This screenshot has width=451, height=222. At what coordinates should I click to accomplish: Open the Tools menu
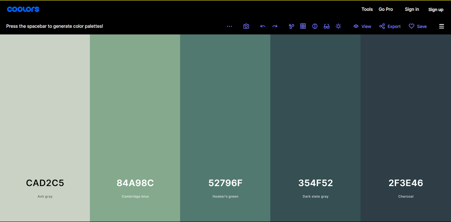367,9
